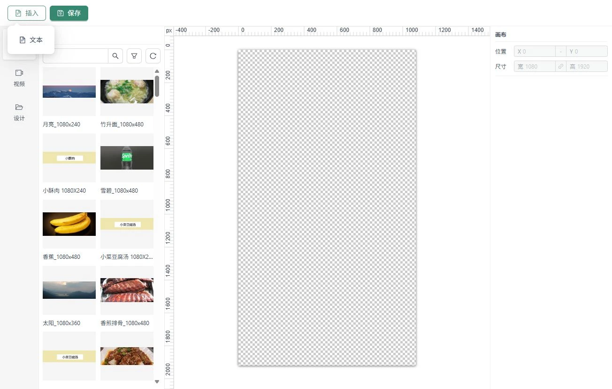612x389 pixels.
Task: Select the 香煎排骨_1080x480 ribs thumbnail
Action: pyautogui.click(x=127, y=290)
